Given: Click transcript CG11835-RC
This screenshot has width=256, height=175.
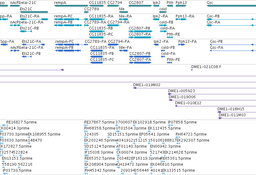Looking at the screenshot, I should pos(101,34).
